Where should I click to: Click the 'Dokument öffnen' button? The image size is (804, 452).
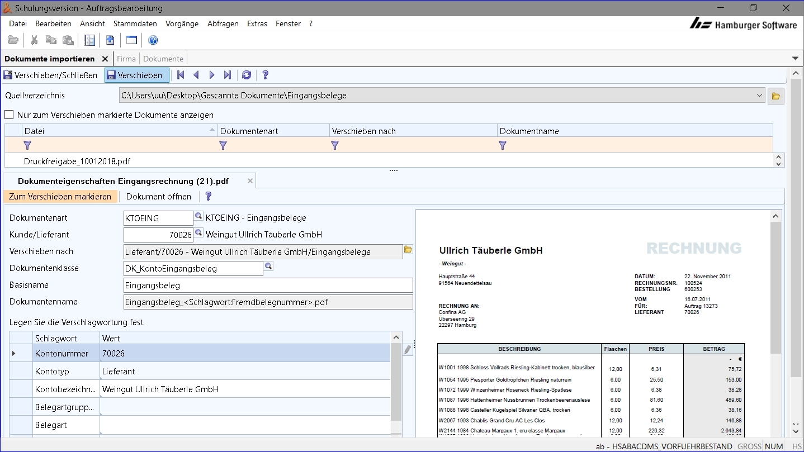tap(159, 197)
